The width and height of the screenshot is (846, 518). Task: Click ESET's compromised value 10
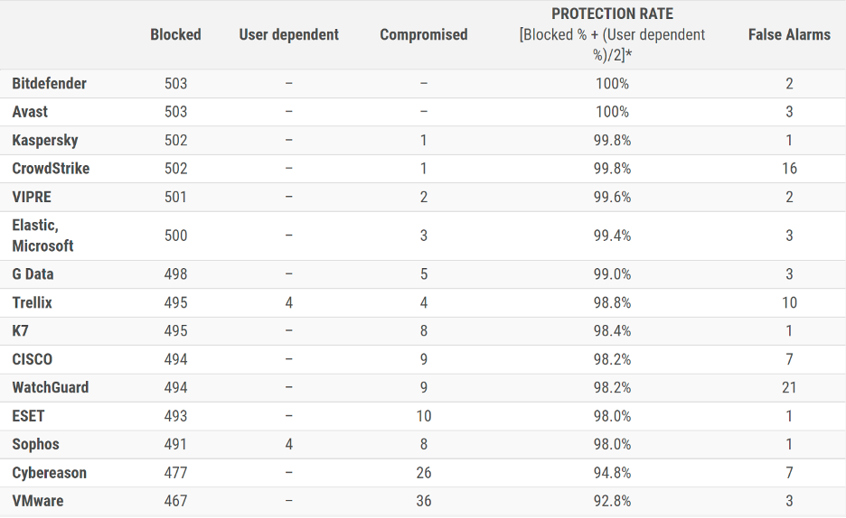pyautogui.click(x=423, y=416)
